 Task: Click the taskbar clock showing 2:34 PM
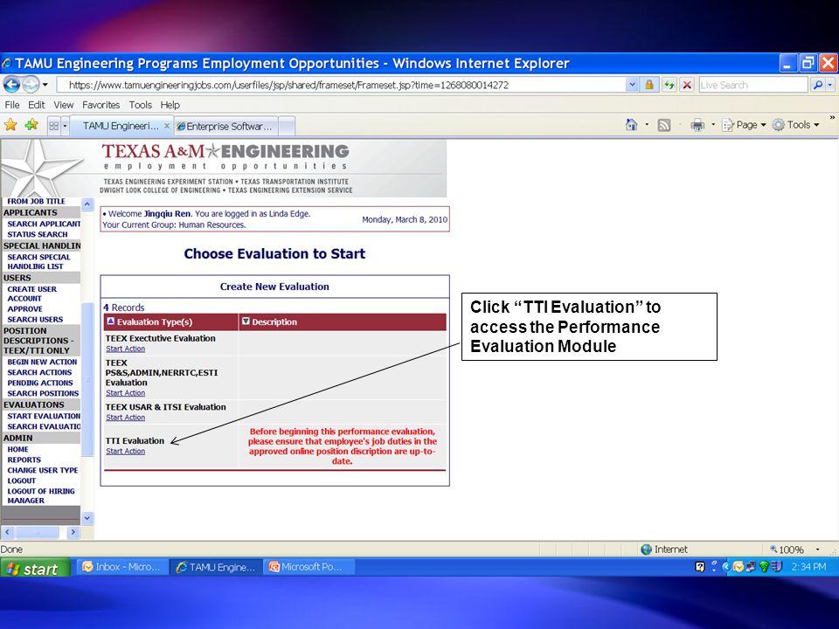coord(808,567)
